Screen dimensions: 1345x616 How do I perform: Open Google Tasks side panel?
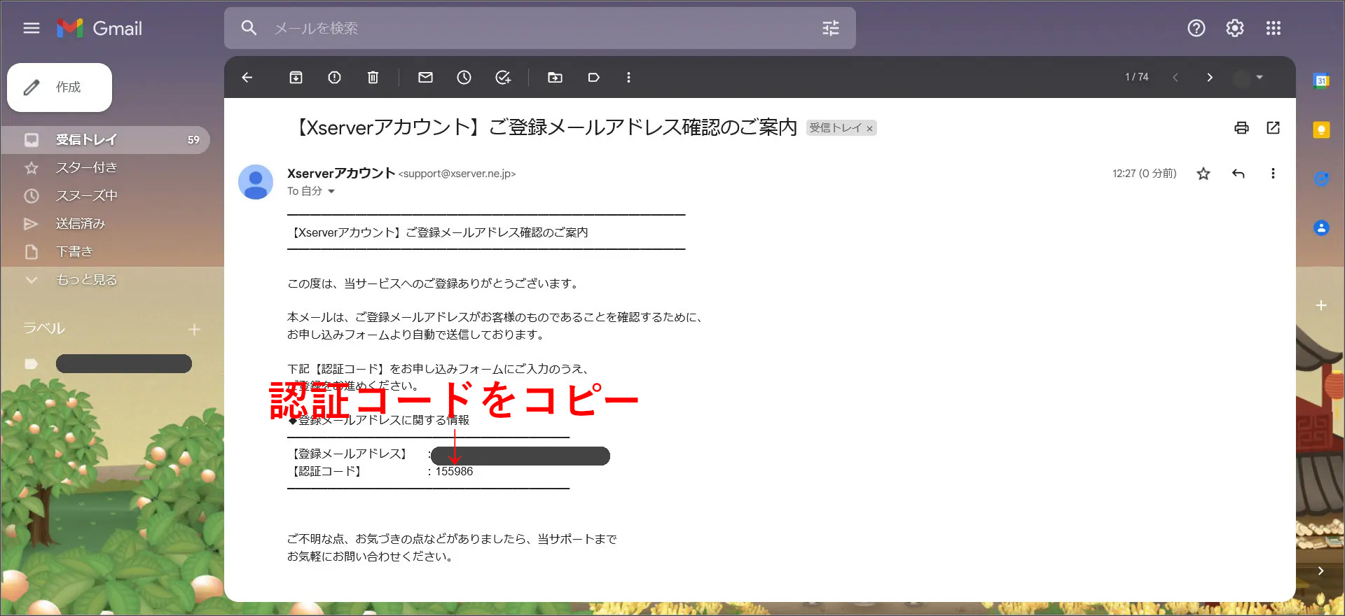coord(1321,178)
